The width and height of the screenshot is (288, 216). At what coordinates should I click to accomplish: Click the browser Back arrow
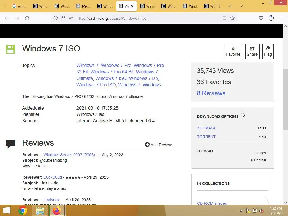coord(7,18)
